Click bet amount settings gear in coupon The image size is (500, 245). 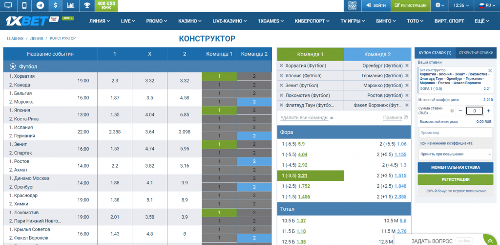pyautogui.click(x=452, y=111)
